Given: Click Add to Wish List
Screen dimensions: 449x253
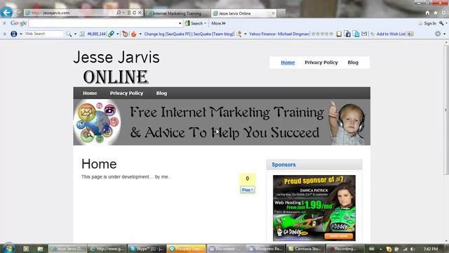Looking at the screenshot, I should 391,34.
